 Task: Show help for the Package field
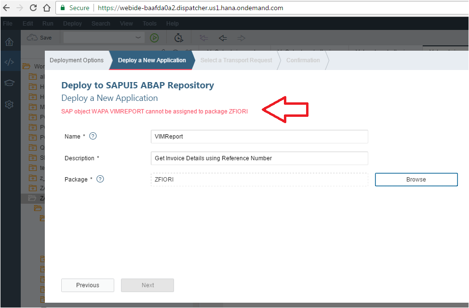(100, 179)
